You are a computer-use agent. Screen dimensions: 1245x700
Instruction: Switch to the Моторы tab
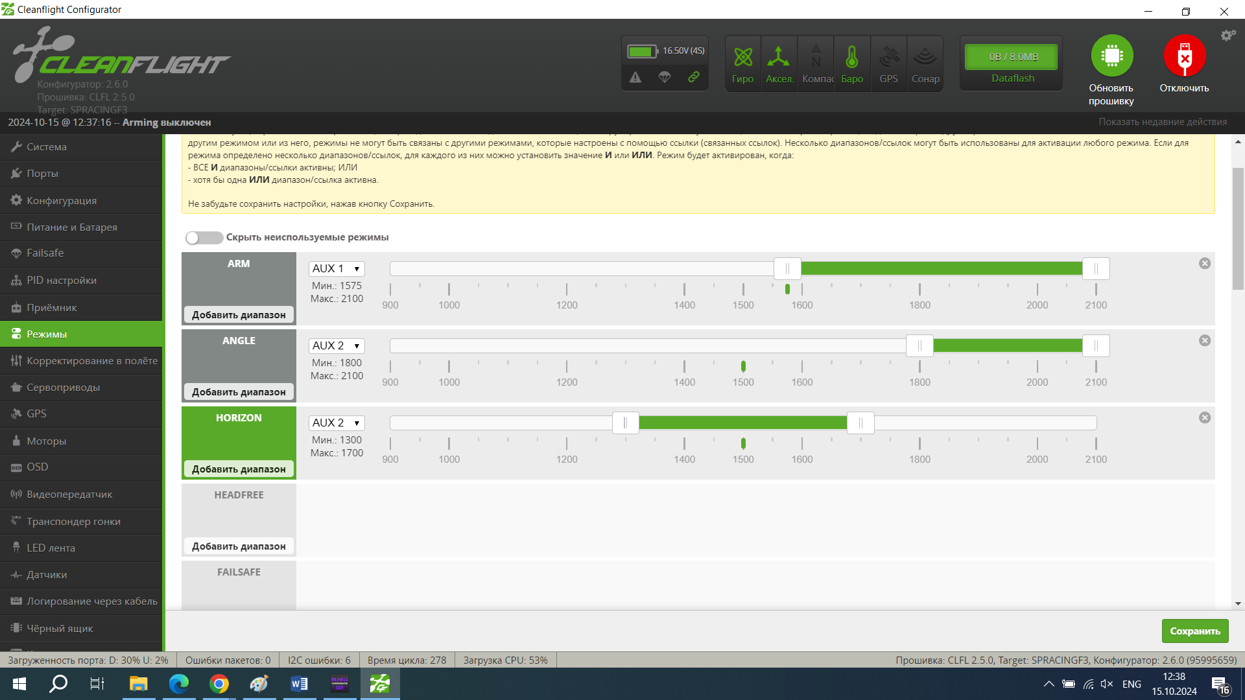46,441
